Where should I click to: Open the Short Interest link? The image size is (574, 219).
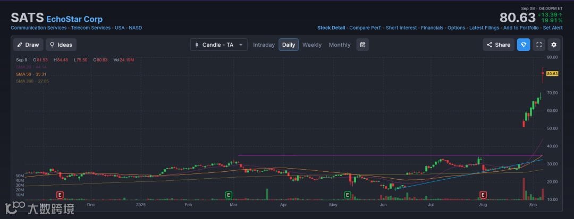coord(401,28)
